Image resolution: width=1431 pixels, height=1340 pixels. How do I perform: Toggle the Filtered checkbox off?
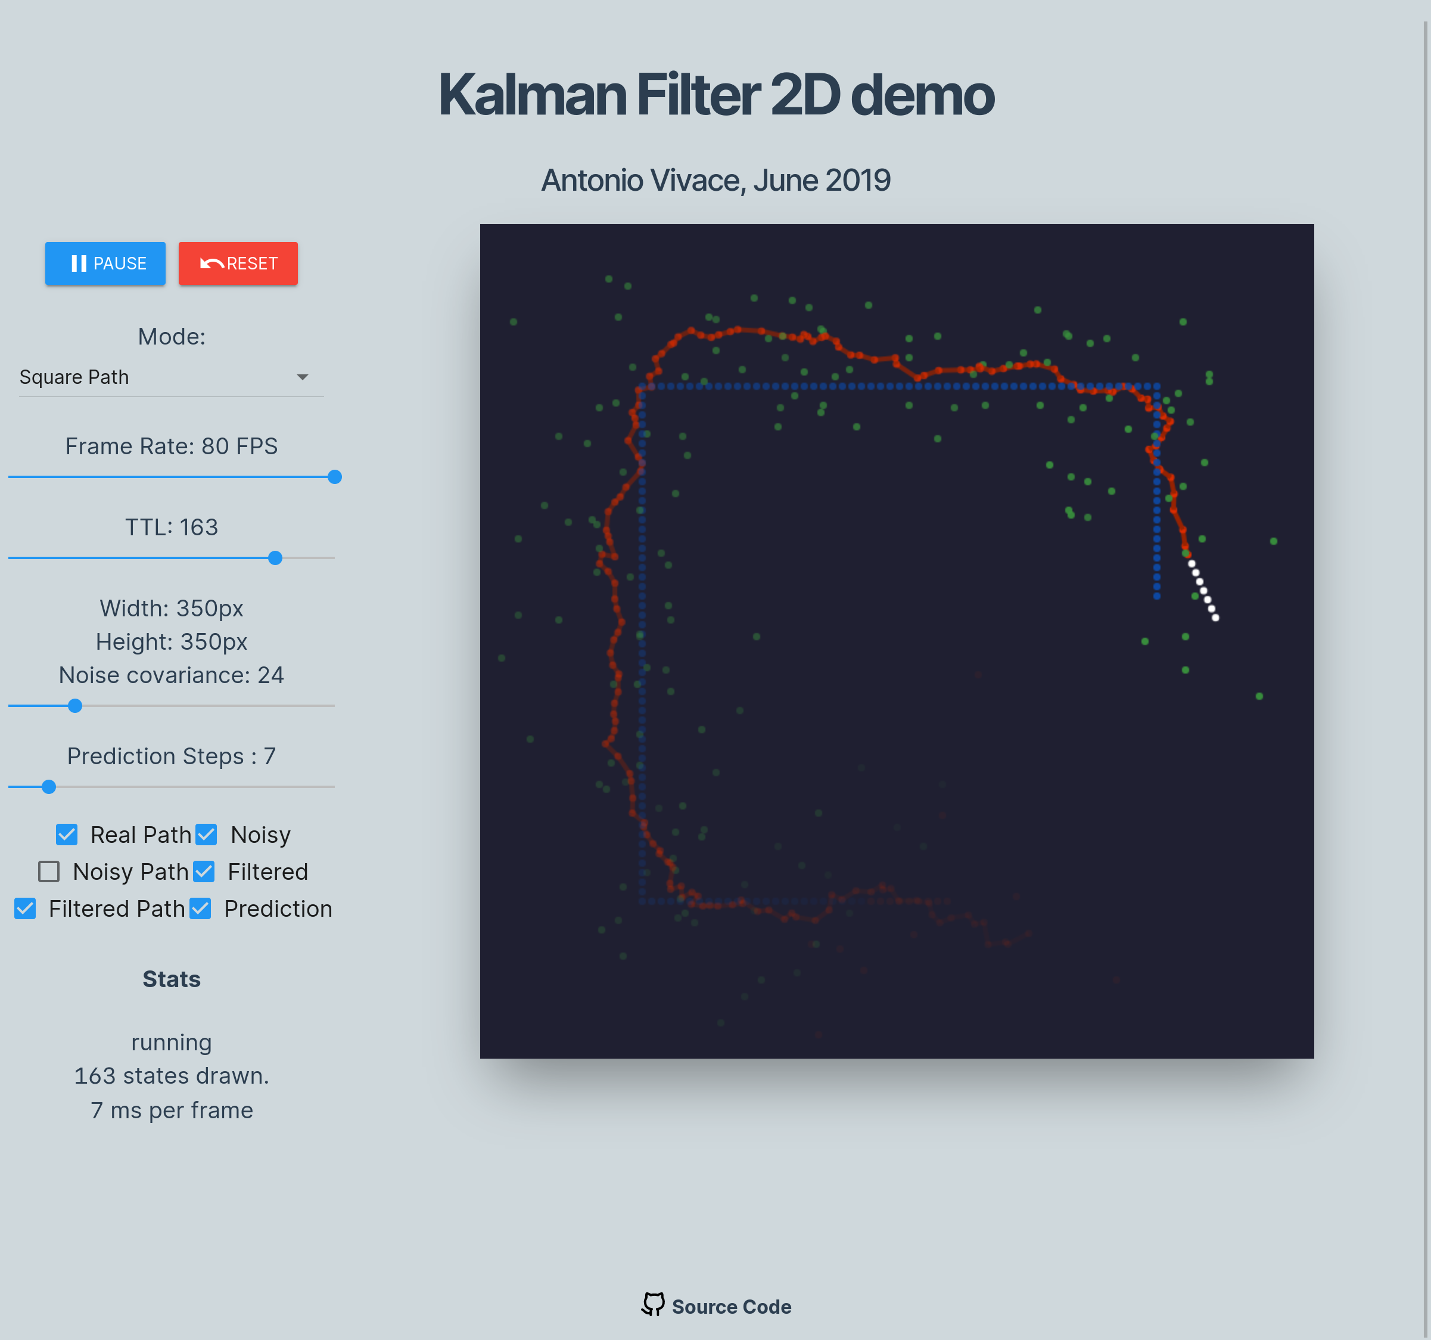coord(204,871)
